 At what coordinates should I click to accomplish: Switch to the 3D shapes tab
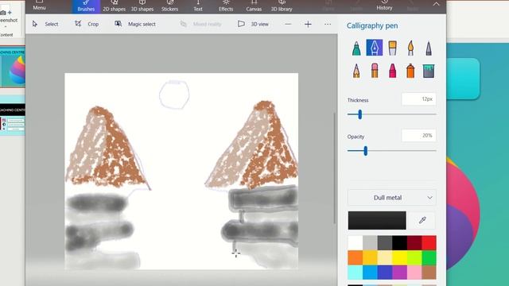142,6
